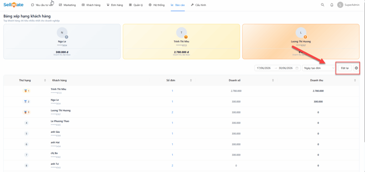The image size is (365, 172).
Task: Open the calendar icon in date range
Action: pos(297,68)
